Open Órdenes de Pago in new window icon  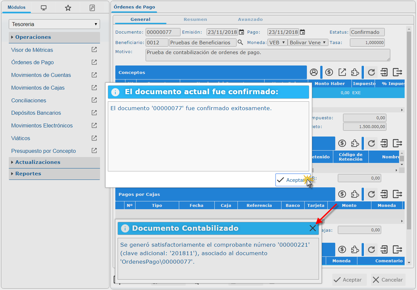coord(94,62)
